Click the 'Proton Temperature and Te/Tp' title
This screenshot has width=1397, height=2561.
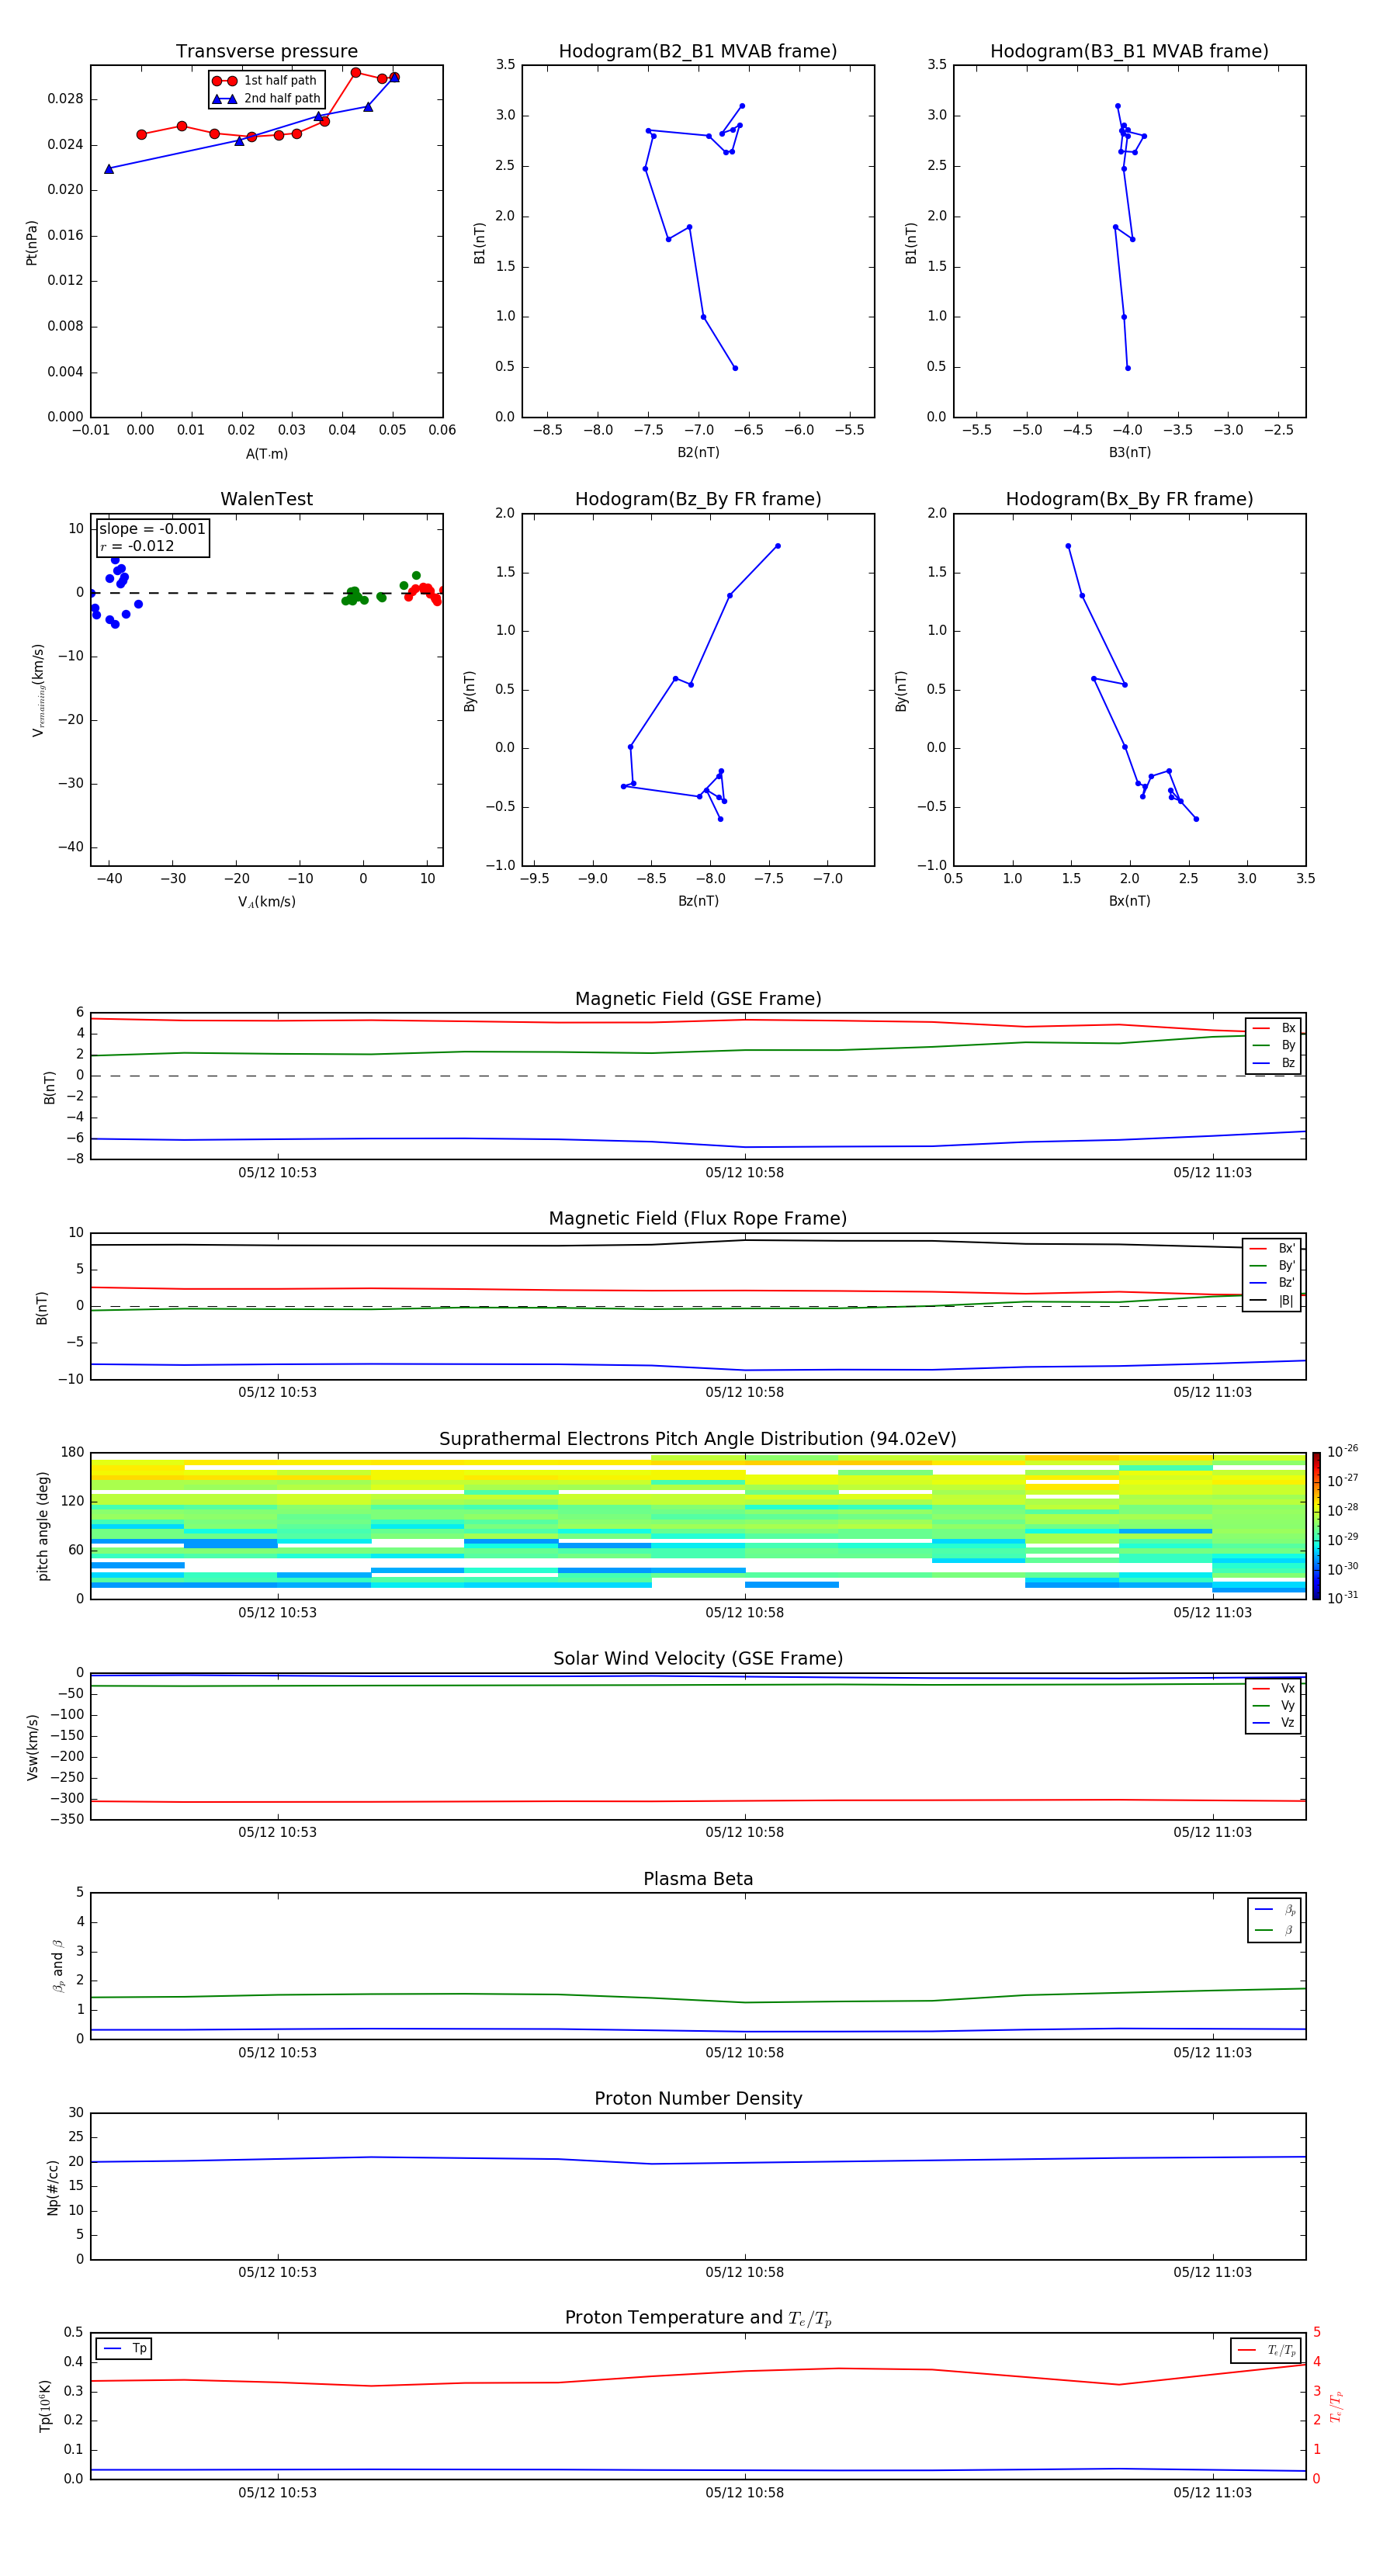pyautogui.click(x=698, y=2318)
